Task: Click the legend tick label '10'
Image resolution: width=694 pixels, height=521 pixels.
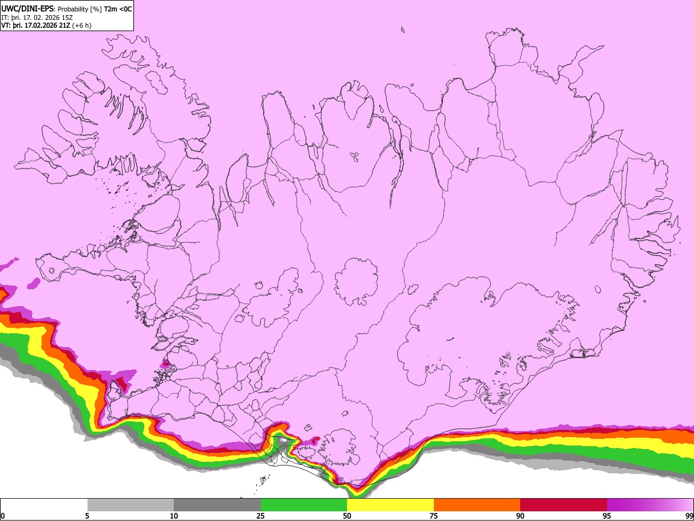Action: [x=174, y=516]
